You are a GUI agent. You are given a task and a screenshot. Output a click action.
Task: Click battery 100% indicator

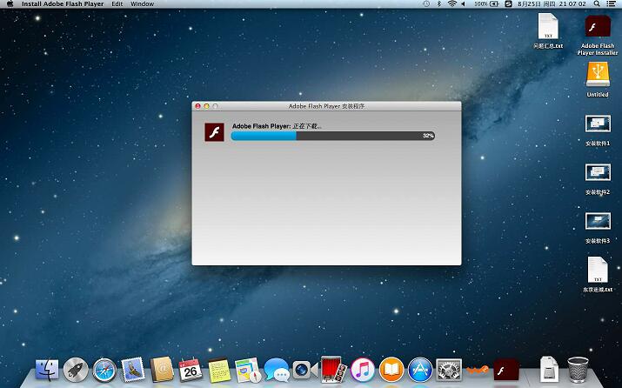click(x=486, y=4)
